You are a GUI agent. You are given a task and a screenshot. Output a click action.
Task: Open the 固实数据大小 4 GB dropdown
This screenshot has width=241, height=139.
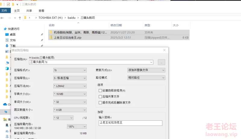[x=70, y=110]
